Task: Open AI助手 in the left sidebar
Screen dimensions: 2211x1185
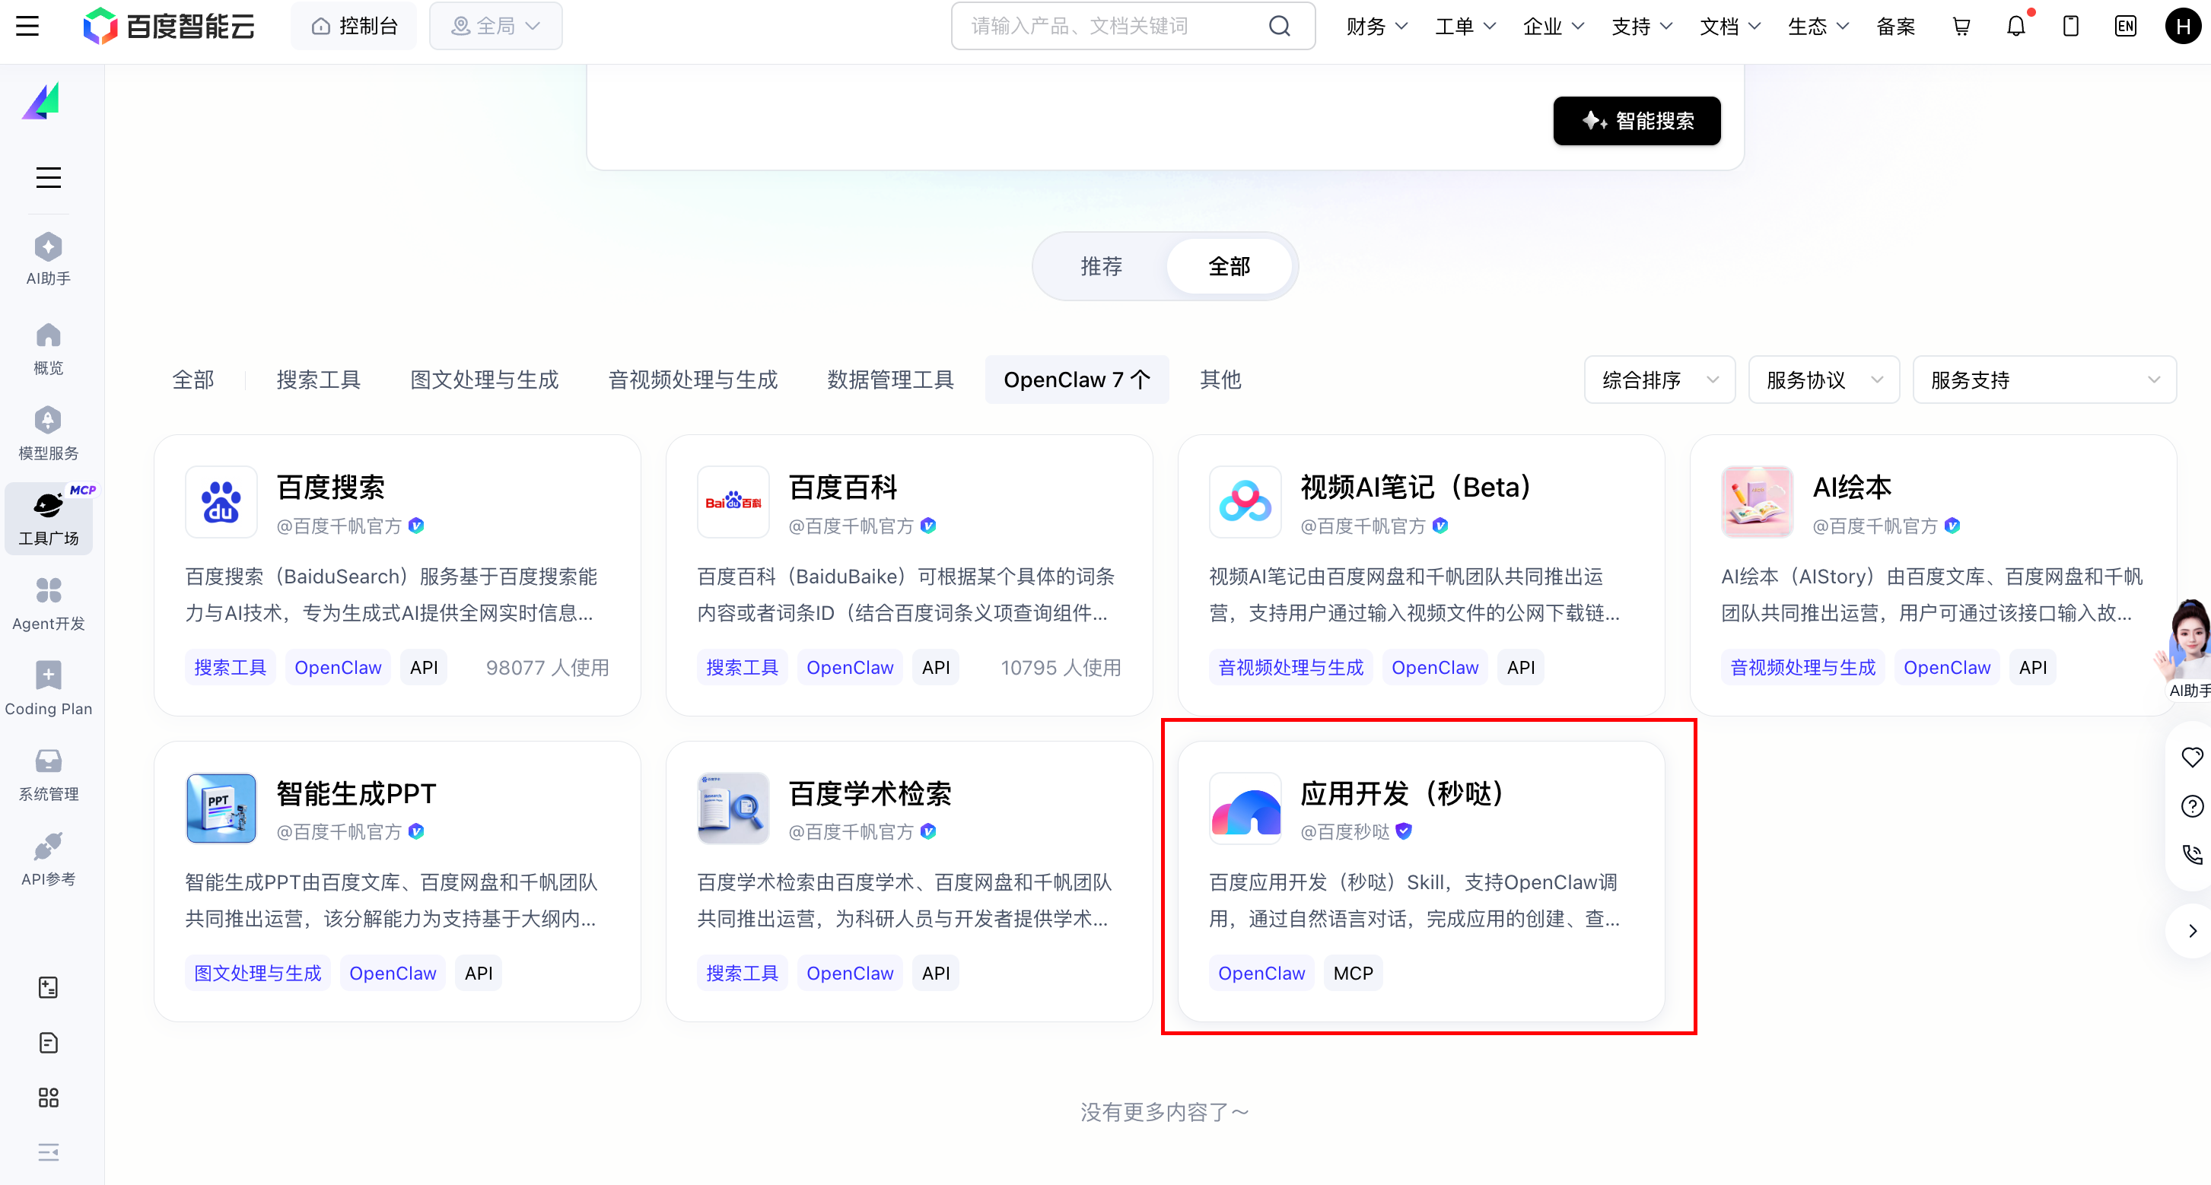Action: (x=48, y=259)
